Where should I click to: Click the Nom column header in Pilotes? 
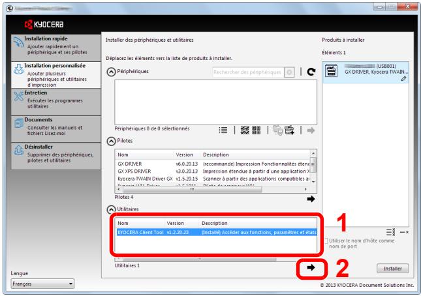pos(145,155)
